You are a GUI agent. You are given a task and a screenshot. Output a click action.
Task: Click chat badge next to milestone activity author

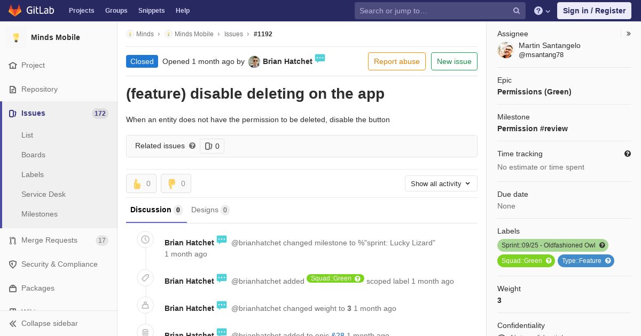click(222, 239)
